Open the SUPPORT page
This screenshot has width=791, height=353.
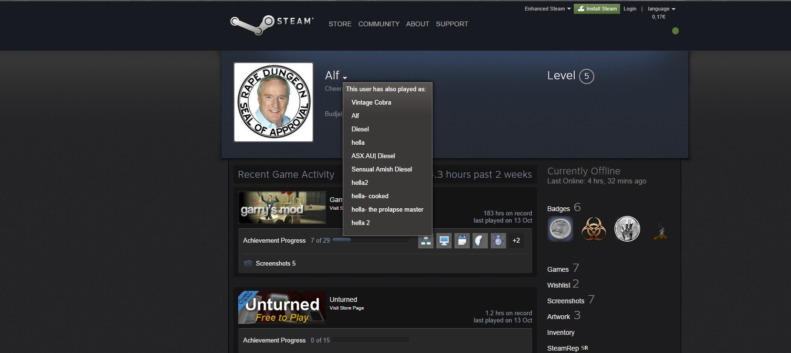452,24
